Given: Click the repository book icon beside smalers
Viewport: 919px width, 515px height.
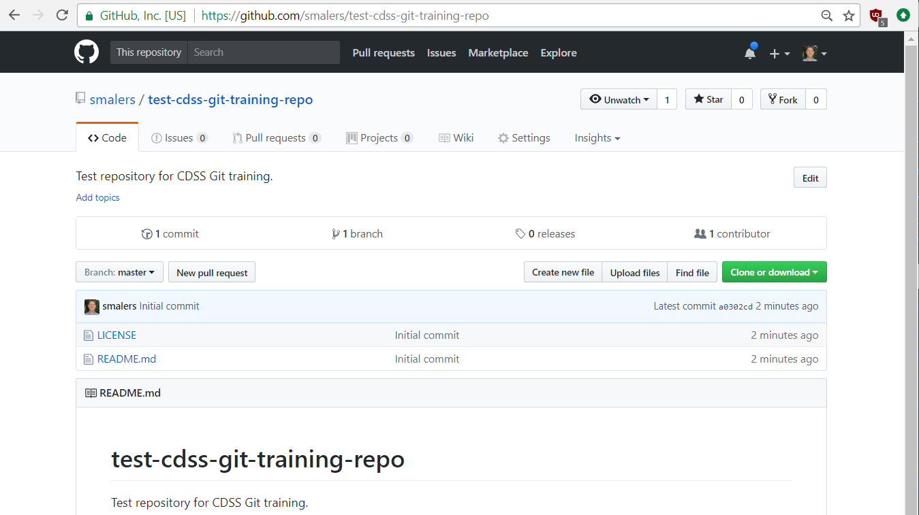Looking at the screenshot, I should point(80,99).
